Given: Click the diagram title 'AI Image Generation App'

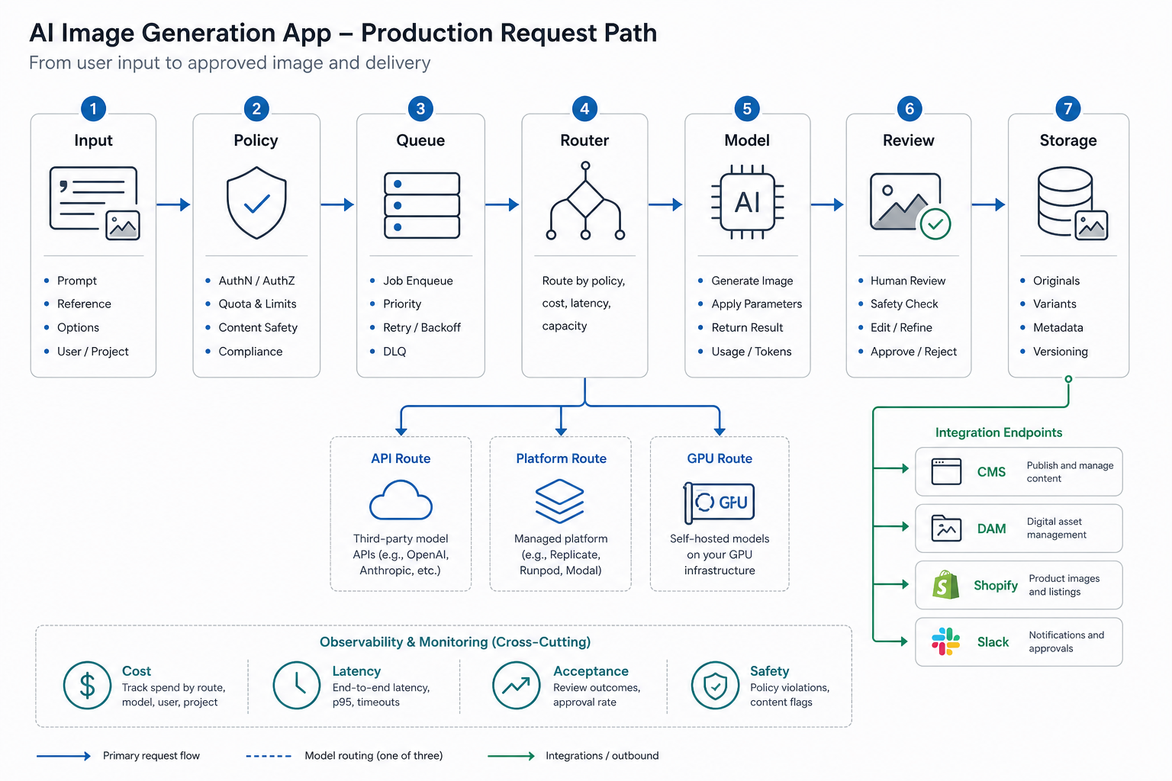Looking at the screenshot, I should (180, 33).
